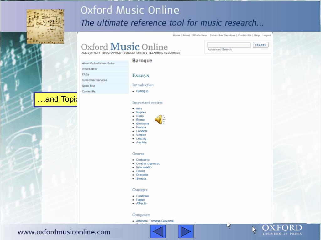Follow the Venice link under Important centres
321x240 pixels.
click(141, 135)
